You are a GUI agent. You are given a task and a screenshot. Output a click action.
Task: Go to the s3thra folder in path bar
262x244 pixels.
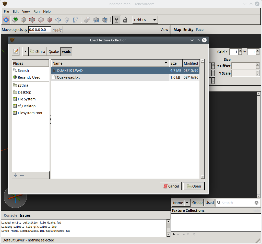pos(38,52)
